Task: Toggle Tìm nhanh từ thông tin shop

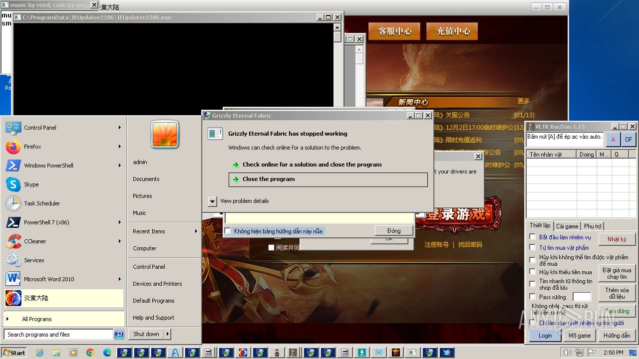Action: tap(533, 284)
